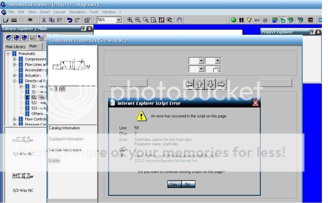Start simulation with the green circle button
The image size is (328, 203).
pos(234,20)
